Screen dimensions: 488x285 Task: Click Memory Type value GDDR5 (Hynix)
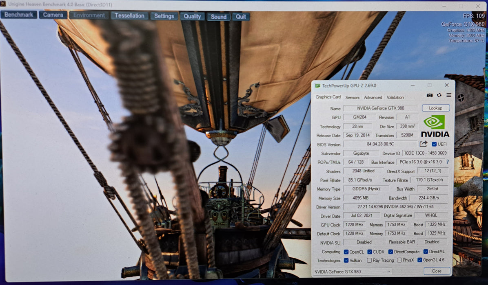(366, 189)
